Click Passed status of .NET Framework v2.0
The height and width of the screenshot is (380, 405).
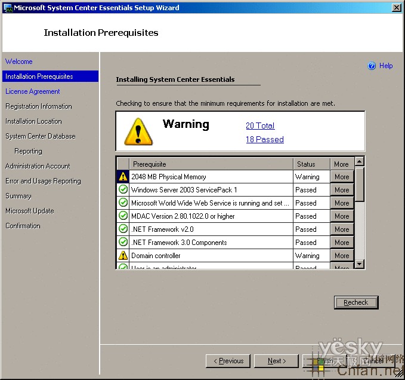[306, 229]
